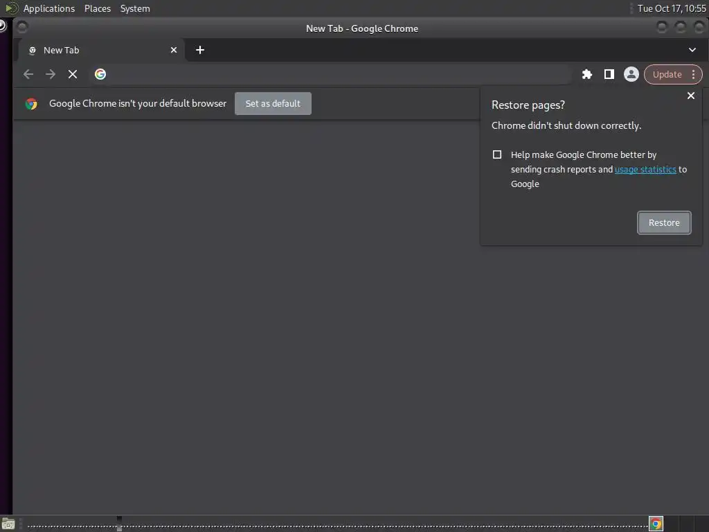Screen dimensions: 709x532
Task: Click the Google icon in address bar
Action: [x=100, y=74]
